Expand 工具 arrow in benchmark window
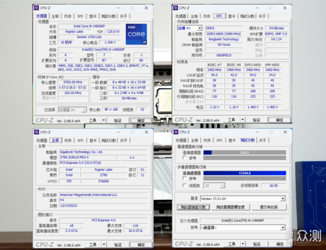 (x=243, y=244)
